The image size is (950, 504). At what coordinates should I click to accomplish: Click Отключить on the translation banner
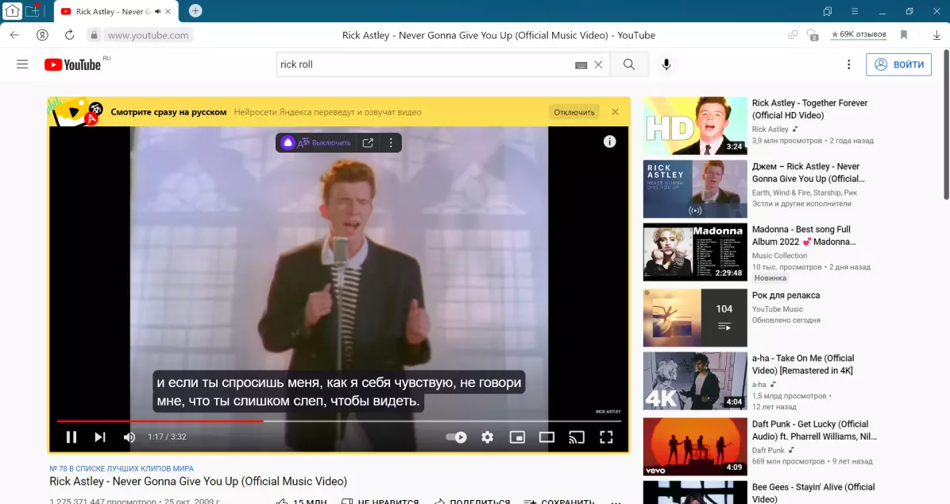tap(573, 112)
